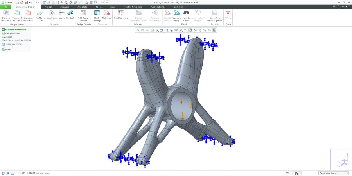Click Generate Design in Result group
This screenshot has height=176, width=352.
pyautogui.click(x=177, y=15)
